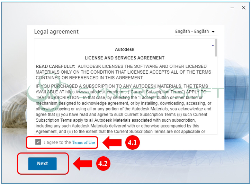Click the red 4.2 step badge
251x185 pixels.
(103, 164)
